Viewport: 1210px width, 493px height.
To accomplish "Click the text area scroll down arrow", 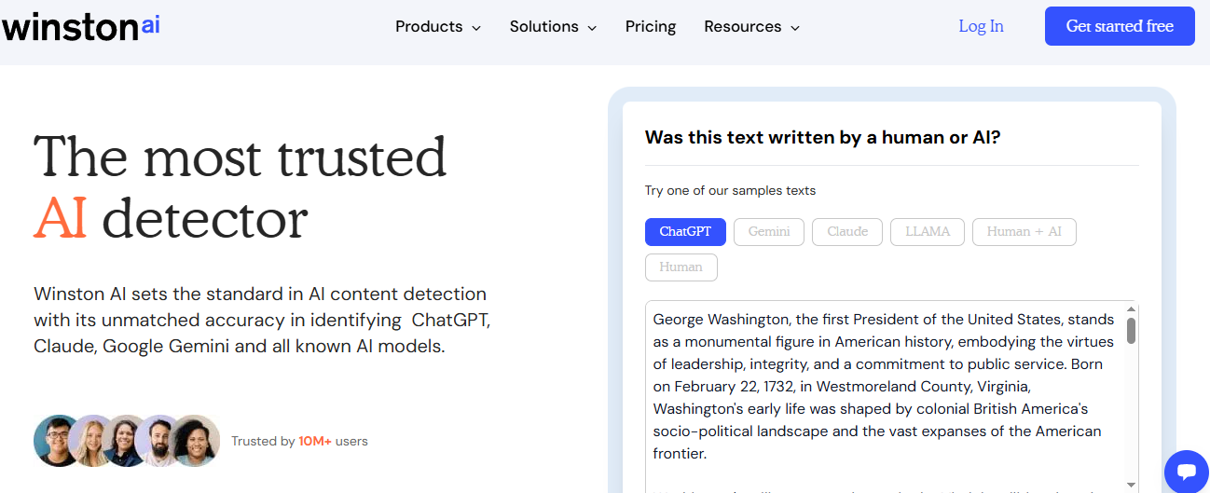I will pyautogui.click(x=1131, y=485).
